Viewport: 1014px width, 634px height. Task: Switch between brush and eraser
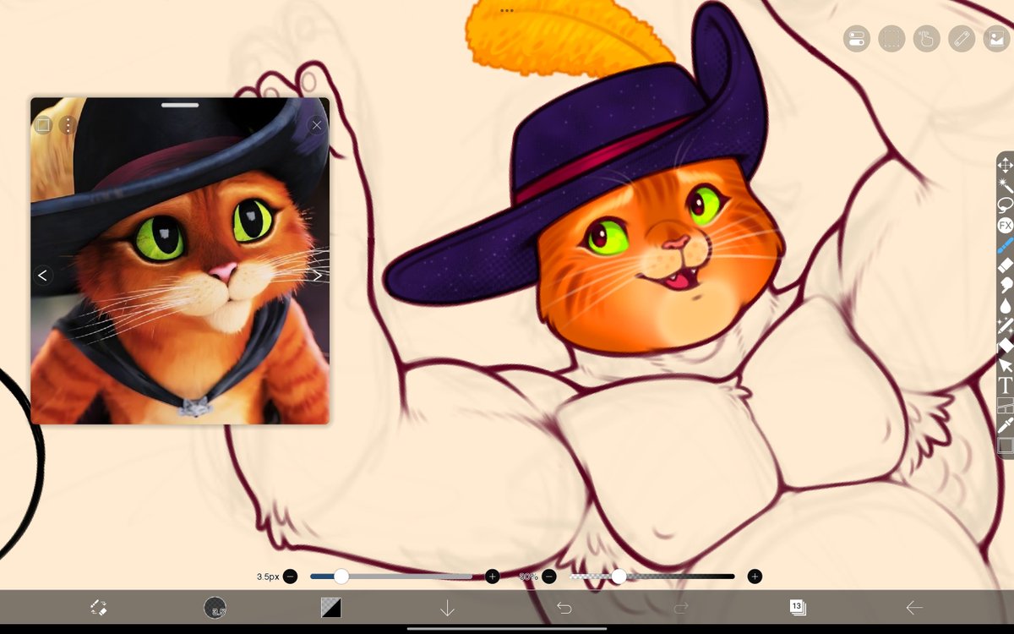[x=98, y=607]
